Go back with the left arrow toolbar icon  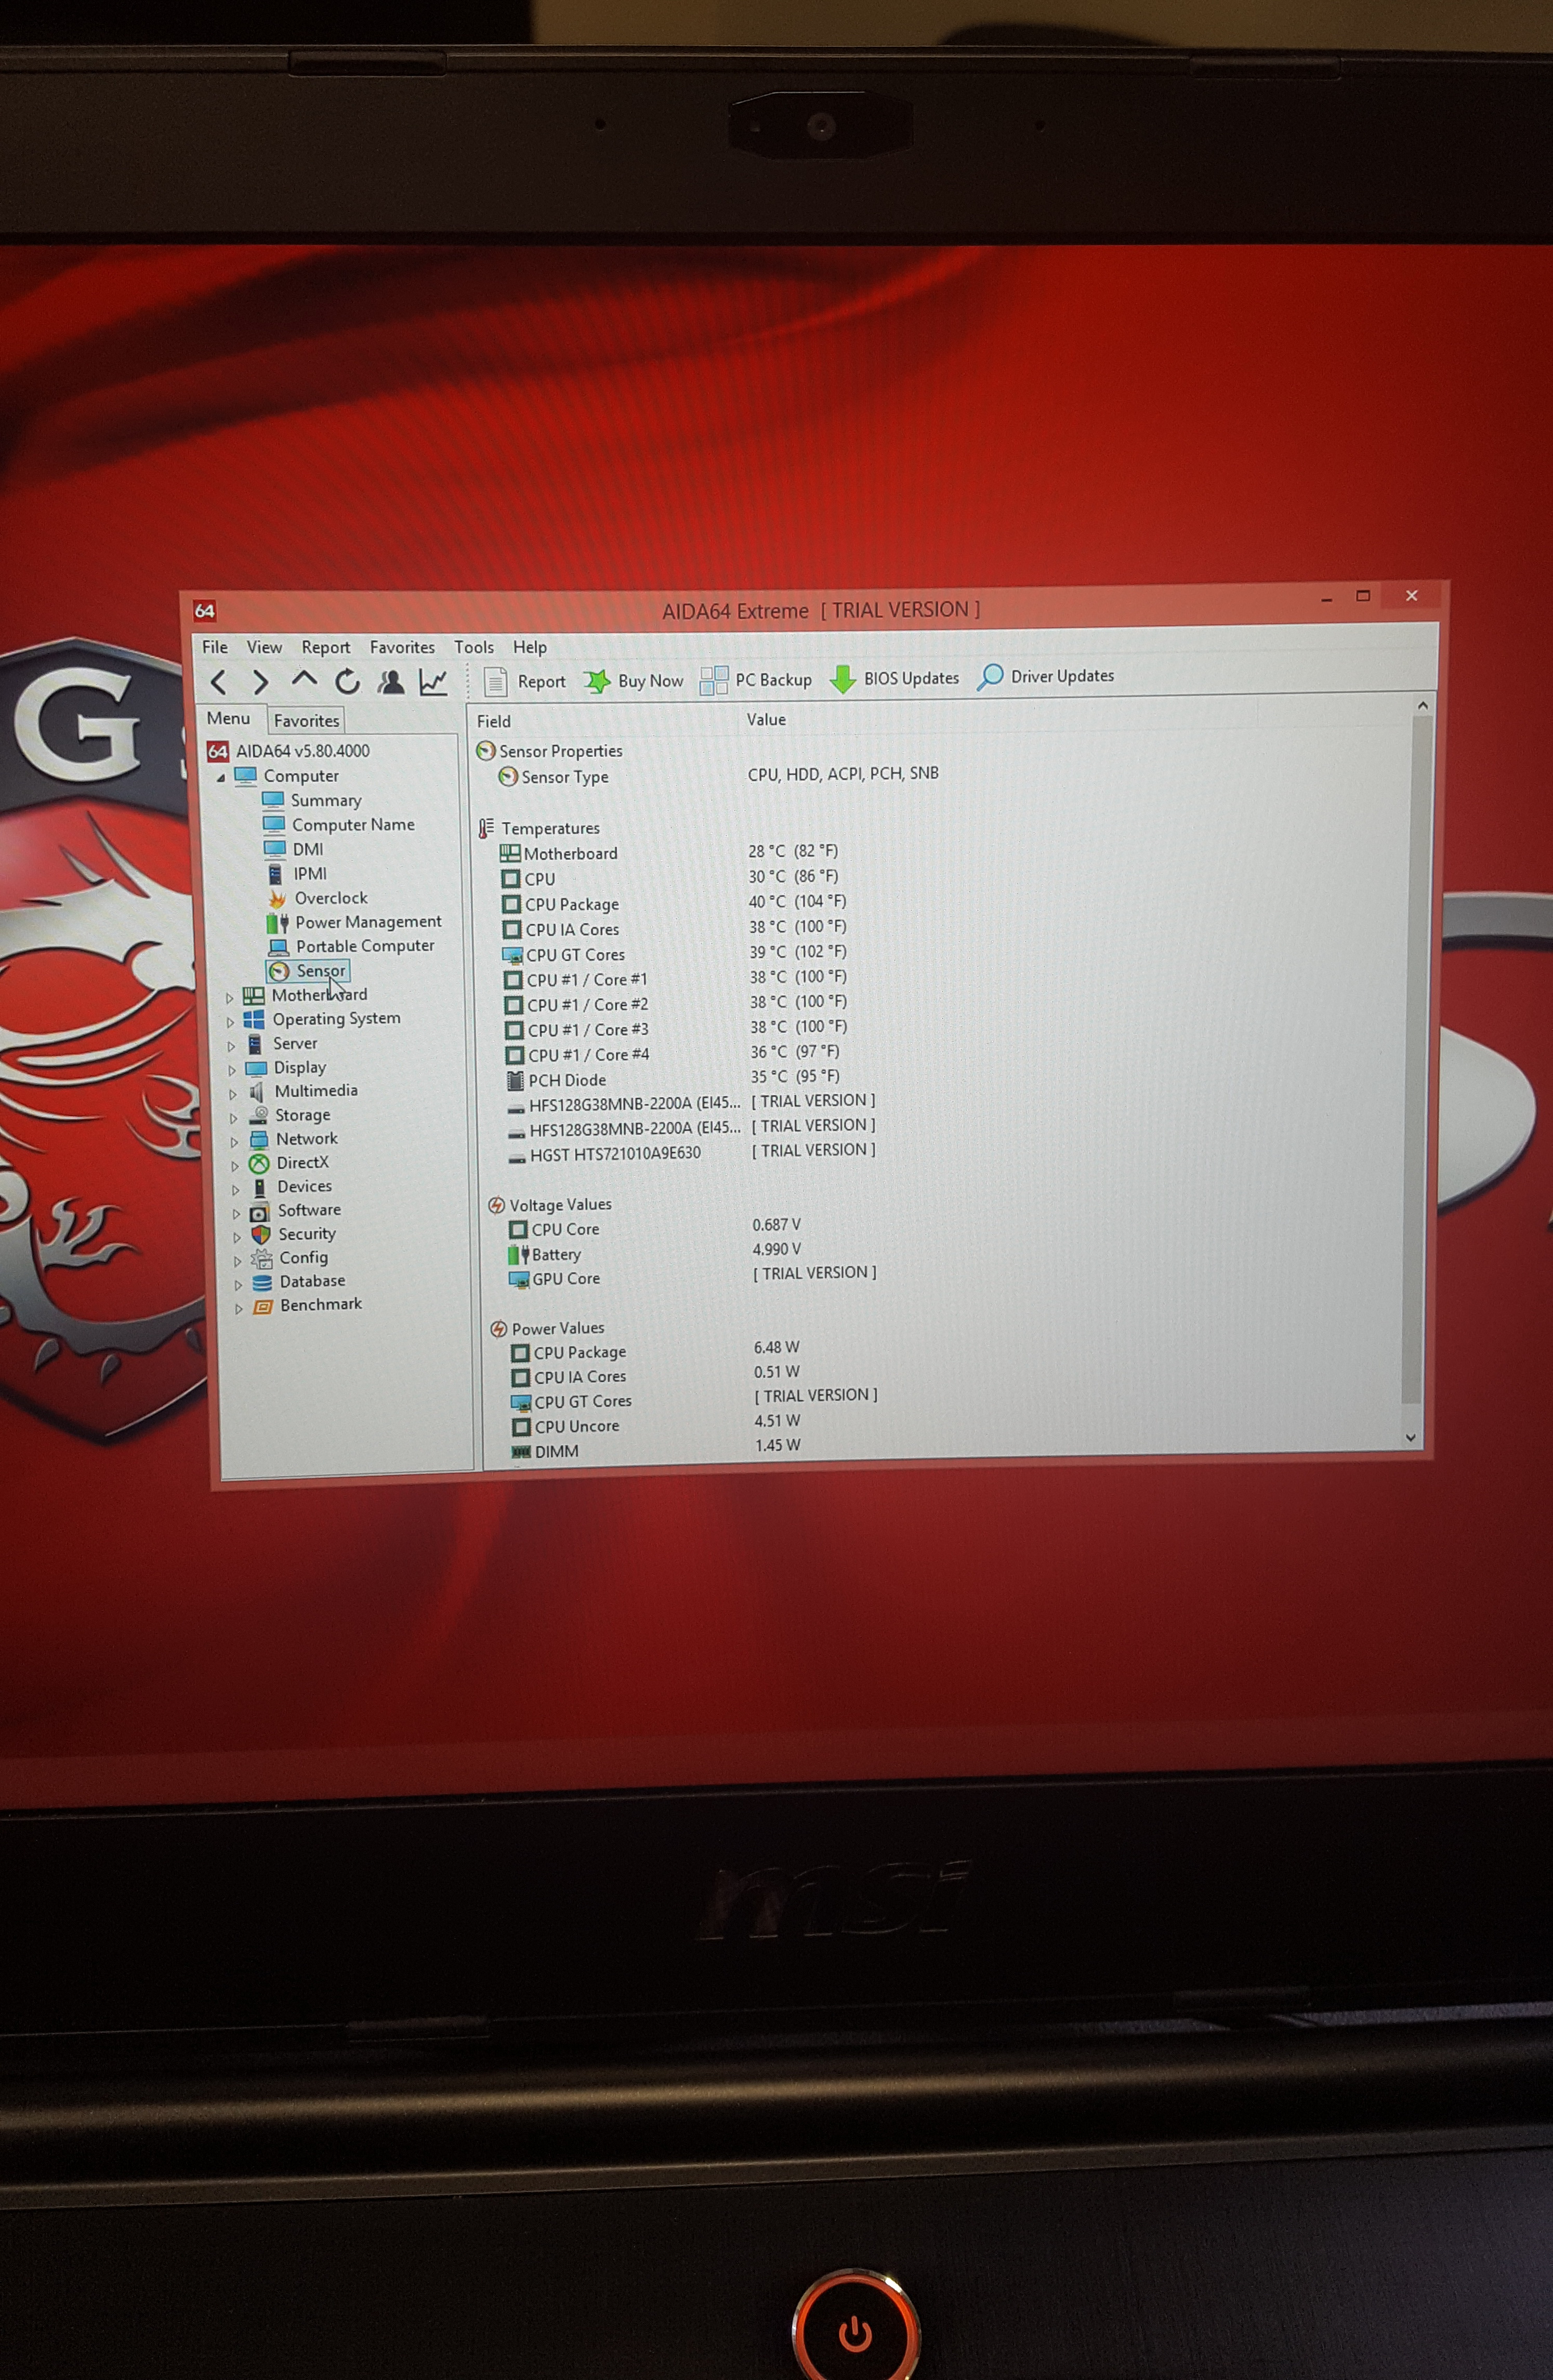[x=218, y=682]
